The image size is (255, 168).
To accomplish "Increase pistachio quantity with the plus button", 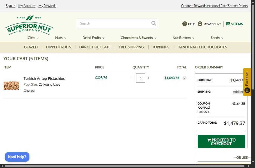I will point(148,78).
